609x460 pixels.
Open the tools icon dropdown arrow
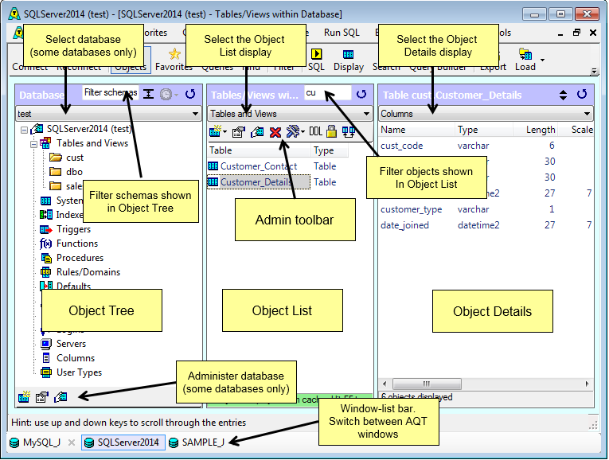303,132
